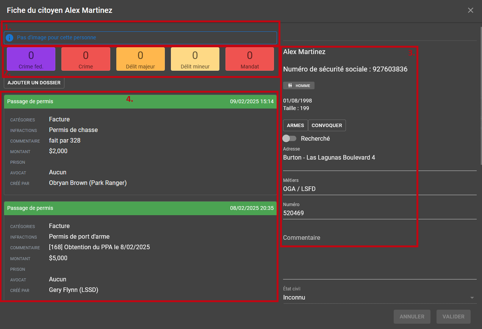Open the Mandat counter tile

tap(249, 59)
